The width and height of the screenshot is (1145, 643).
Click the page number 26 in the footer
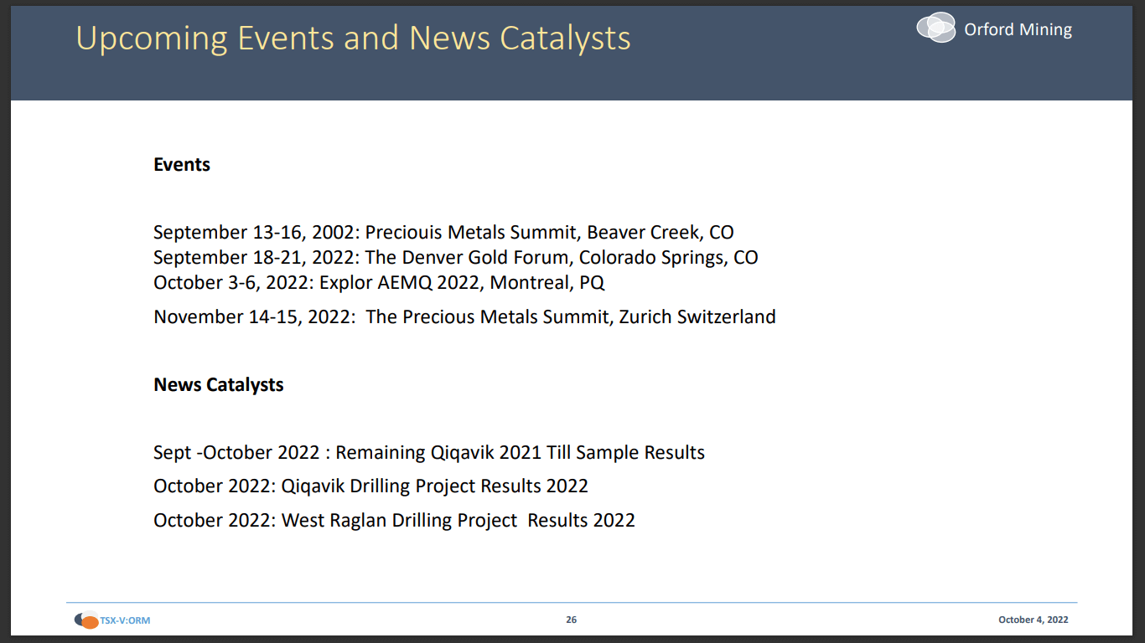(x=572, y=620)
